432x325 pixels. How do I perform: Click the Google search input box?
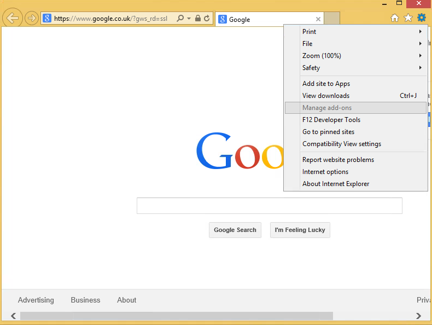pyautogui.click(x=269, y=206)
